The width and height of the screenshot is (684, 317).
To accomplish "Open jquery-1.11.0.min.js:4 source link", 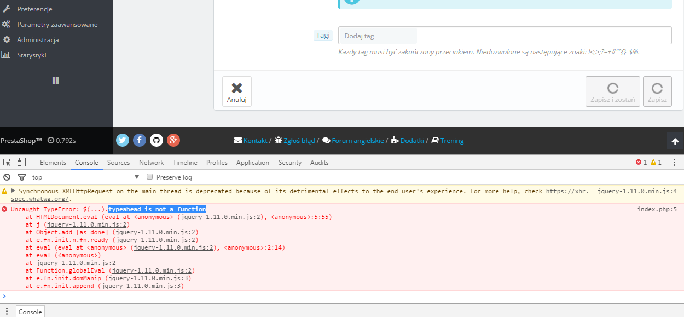I will [637, 192].
